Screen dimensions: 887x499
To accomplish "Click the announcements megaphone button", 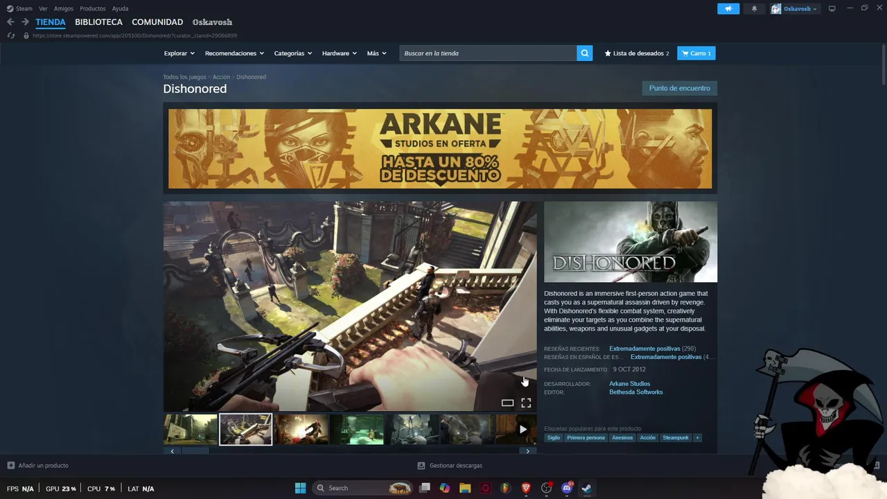I will (x=728, y=8).
